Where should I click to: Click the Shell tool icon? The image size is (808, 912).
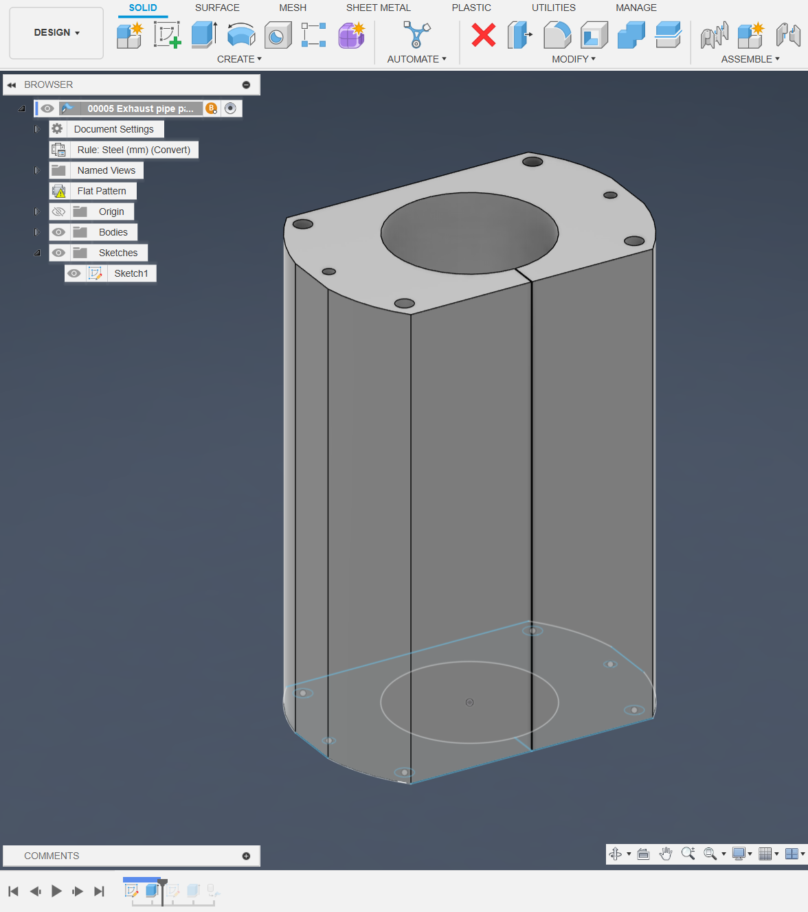(594, 35)
